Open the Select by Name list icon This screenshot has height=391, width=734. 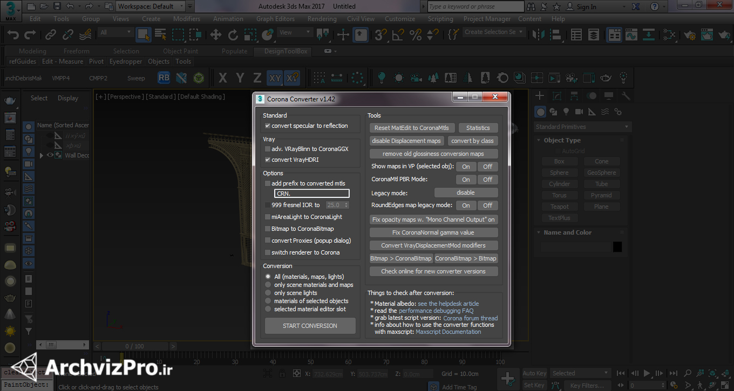tap(160, 35)
